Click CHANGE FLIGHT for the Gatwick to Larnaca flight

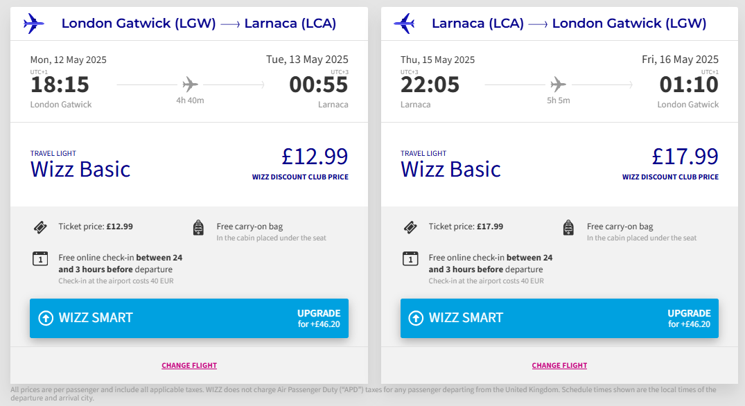(x=189, y=365)
